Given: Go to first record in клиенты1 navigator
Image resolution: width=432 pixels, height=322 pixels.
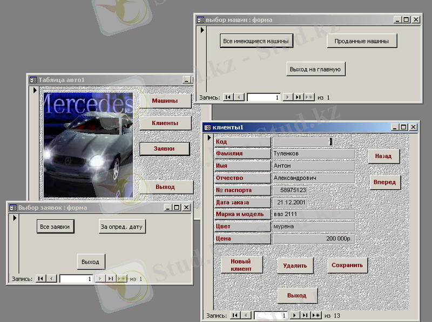Looking at the screenshot, I should (235, 315).
